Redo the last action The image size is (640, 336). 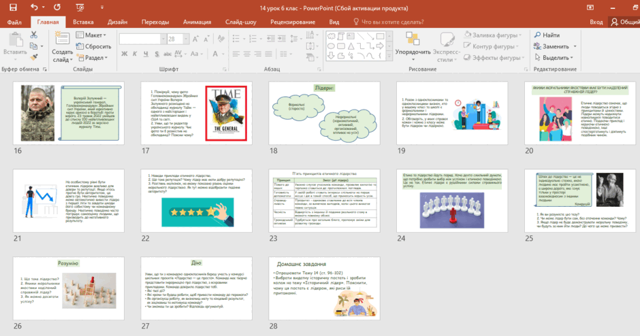(57, 7)
